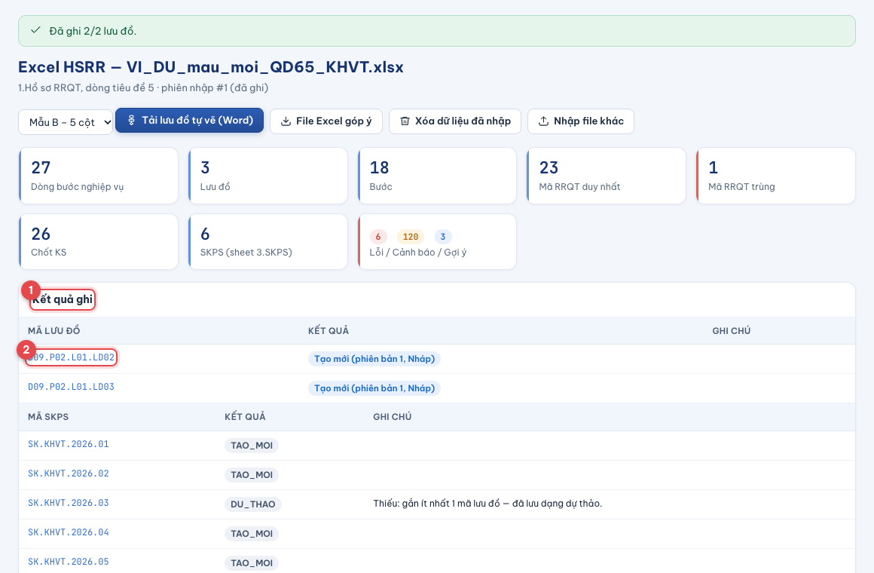Click the 23 Mã RRQT duy nhất card
The image size is (874, 573).
coord(607,176)
